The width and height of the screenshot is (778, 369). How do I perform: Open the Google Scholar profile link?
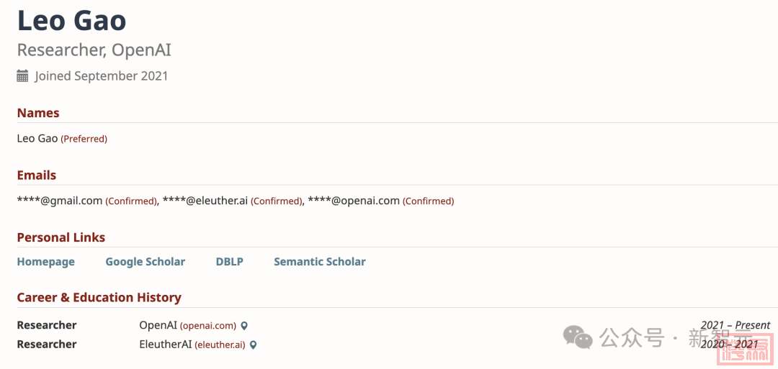pos(145,262)
